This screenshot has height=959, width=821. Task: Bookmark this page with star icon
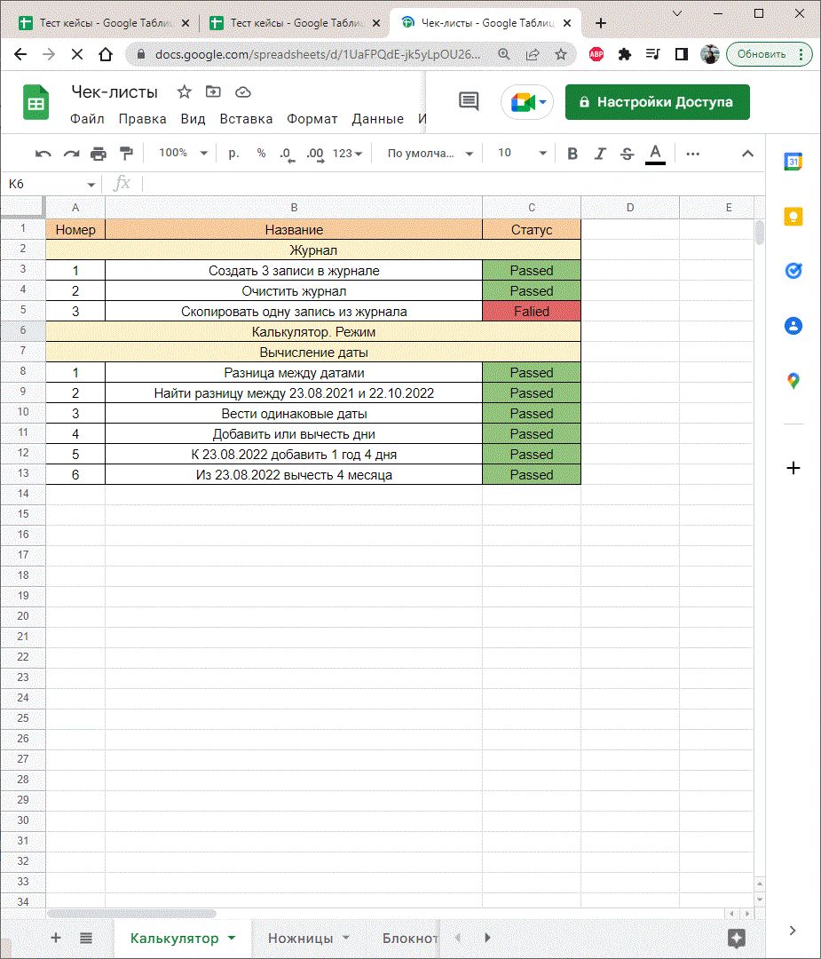tap(561, 54)
